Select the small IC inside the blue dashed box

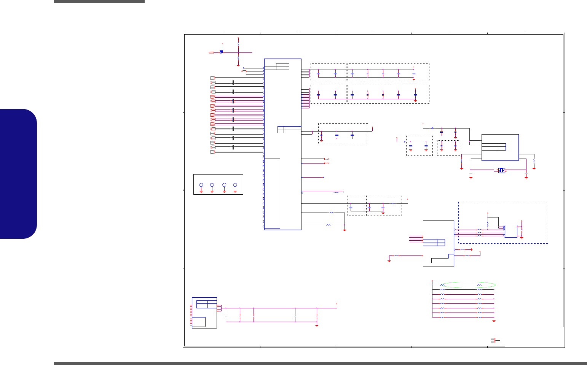click(511, 231)
